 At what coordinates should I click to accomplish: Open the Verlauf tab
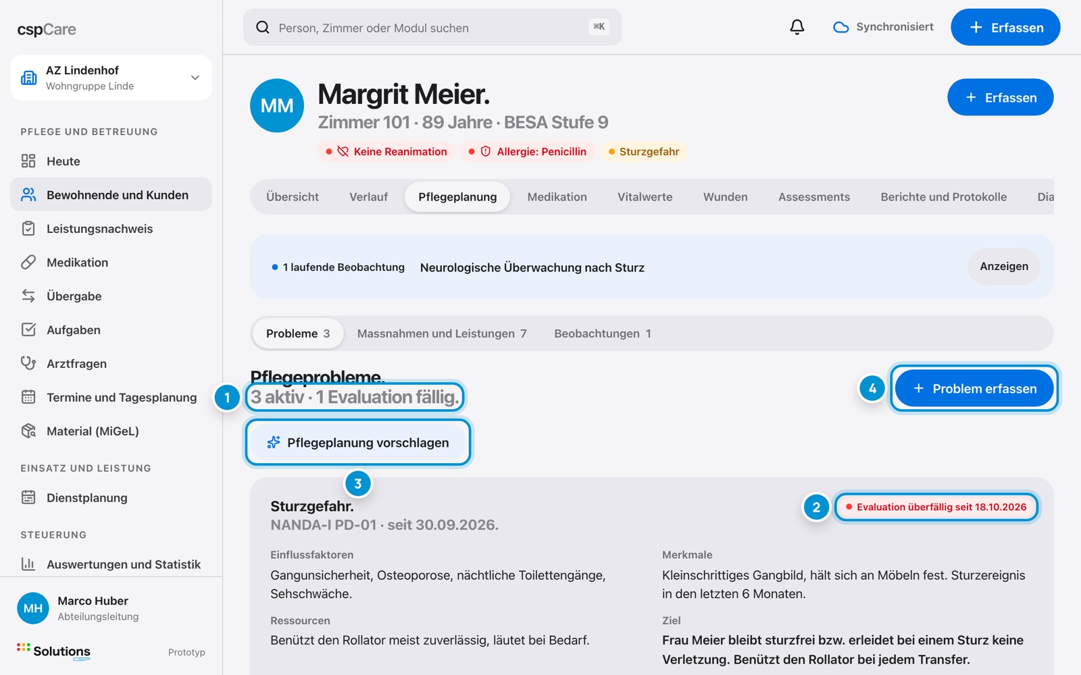click(368, 197)
